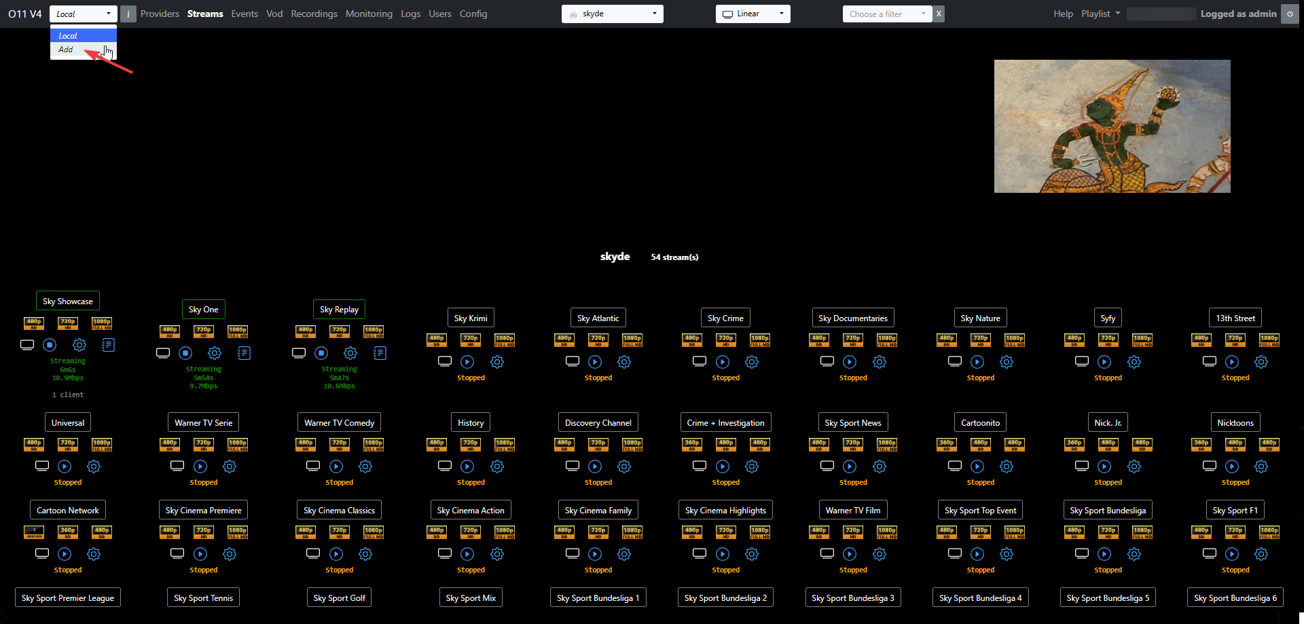Open Warner TV Comedy monitor preview icon
The width and height of the screenshot is (1304, 624).
click(313, 466)
